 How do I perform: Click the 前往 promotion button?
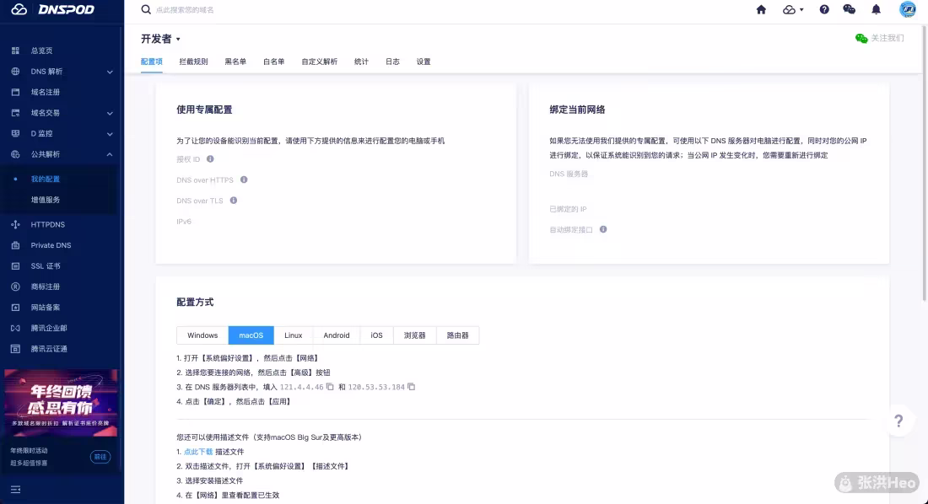point(100,457)
